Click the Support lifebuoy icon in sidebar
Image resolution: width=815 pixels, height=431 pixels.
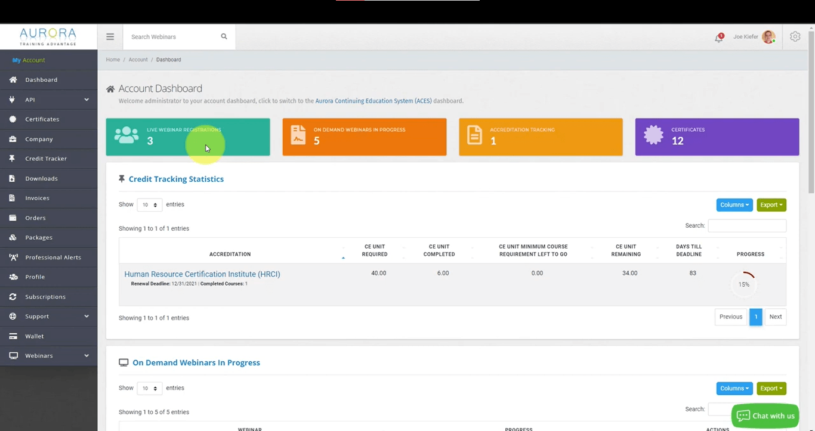coord(13,316)
